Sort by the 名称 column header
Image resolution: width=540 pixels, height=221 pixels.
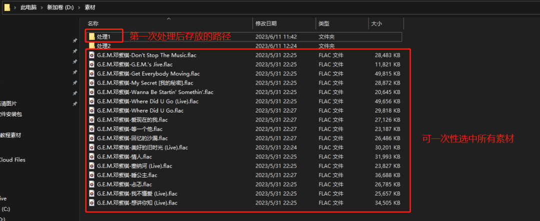93,24
